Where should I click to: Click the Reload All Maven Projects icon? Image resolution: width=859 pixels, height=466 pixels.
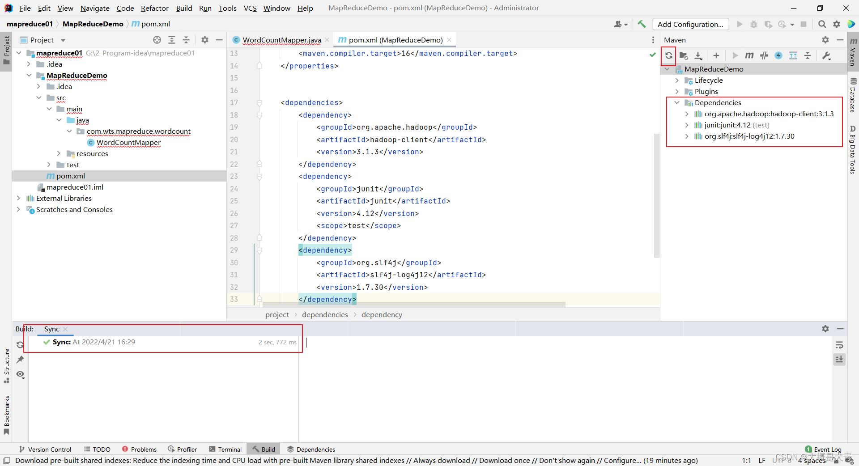pyautogui.click(x=668, y=55)
